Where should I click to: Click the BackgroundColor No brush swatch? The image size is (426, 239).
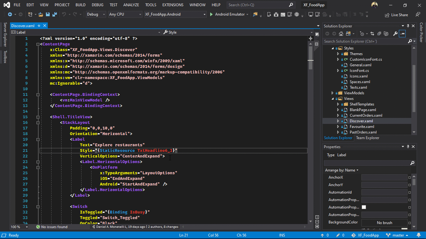point(384,223)
